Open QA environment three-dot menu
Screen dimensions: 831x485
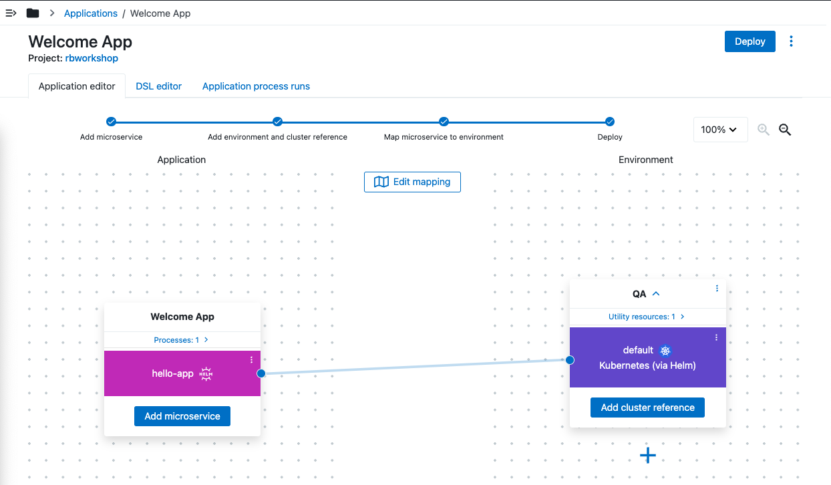click(717, 289)
